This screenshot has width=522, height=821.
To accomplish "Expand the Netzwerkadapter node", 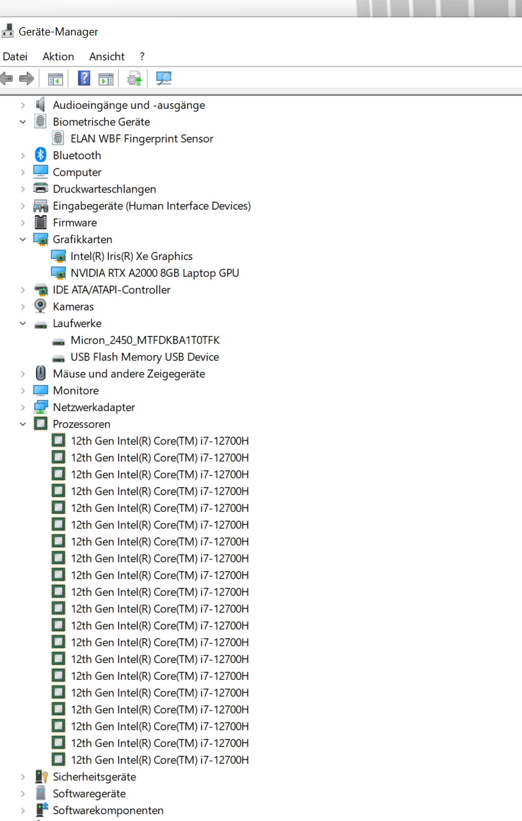I will coord(23,407).
